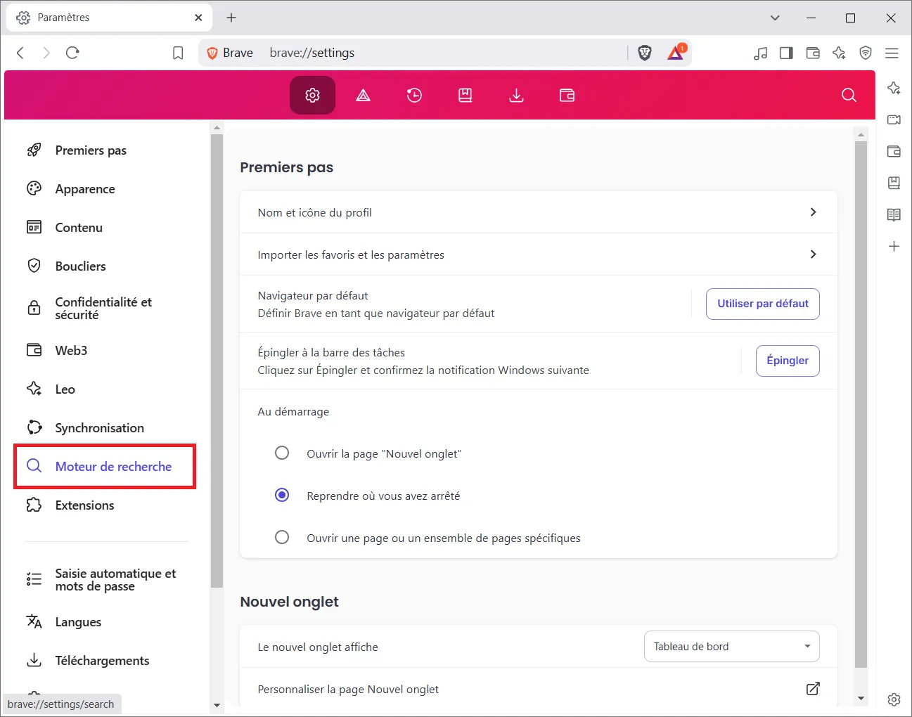This screenshot has height=717, width=912.
Task: Expand Importer les favoris et les paramètres
Action: (x=539, y=254)
